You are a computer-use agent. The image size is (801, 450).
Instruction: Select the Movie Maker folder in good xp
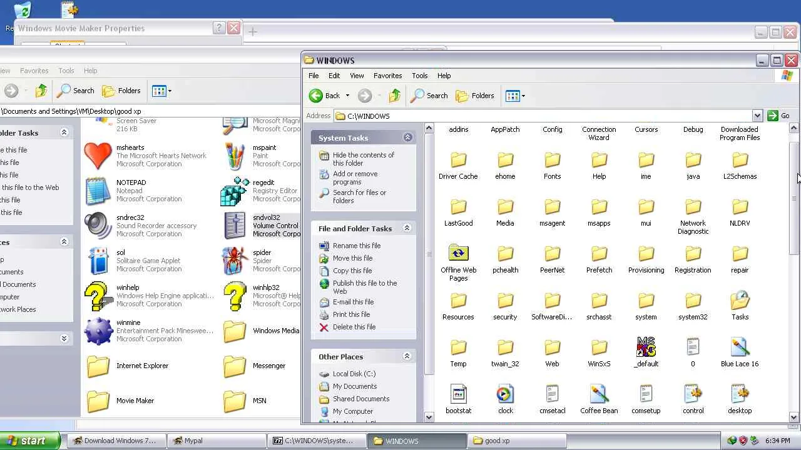pyautogui.click(x=98, y=401)
